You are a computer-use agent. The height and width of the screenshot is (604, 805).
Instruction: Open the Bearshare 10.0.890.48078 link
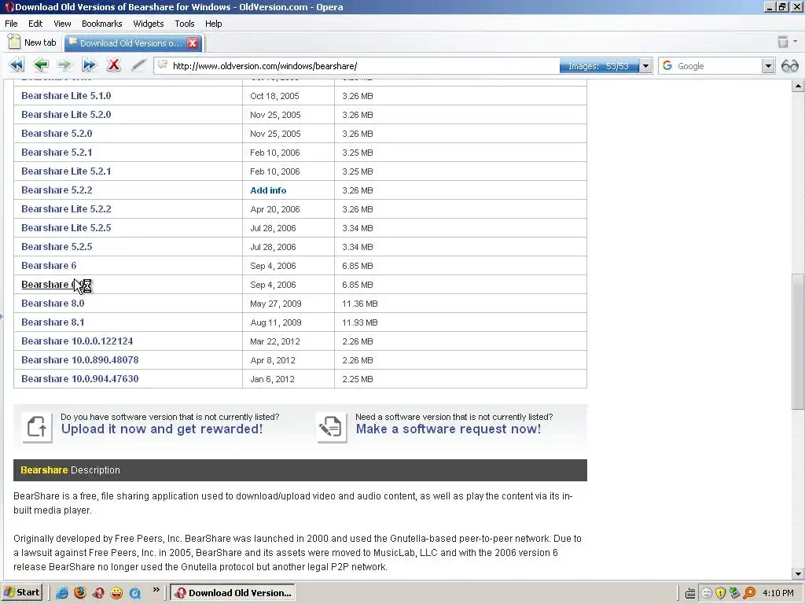(80, 359)
